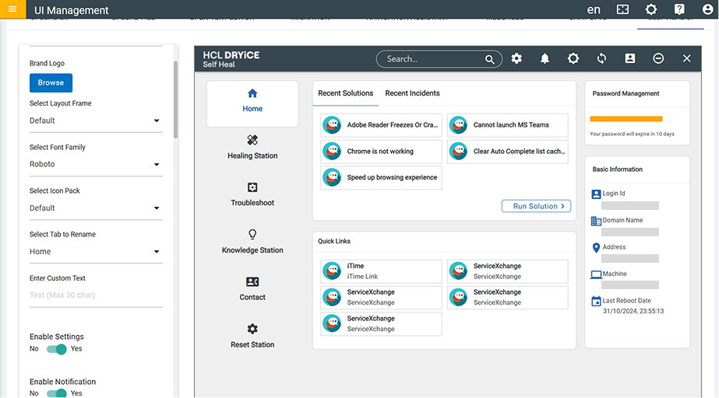
Task: Open the profile card icon
Action: click(630, 58)
